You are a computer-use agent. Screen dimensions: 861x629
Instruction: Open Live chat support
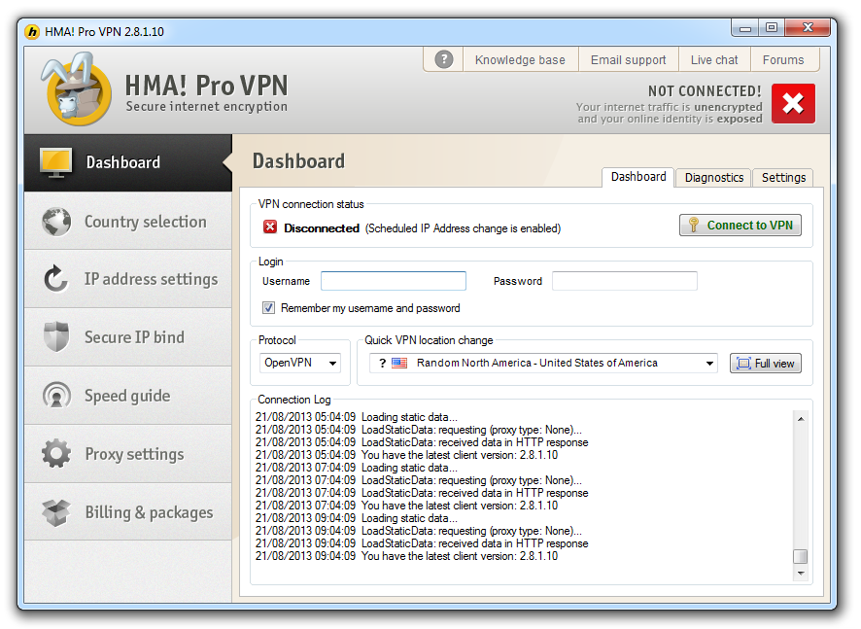pos(713,59)
